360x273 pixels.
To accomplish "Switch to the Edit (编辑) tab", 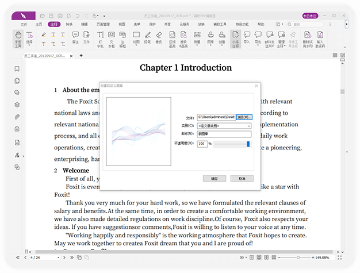I will tap(85, 24).
